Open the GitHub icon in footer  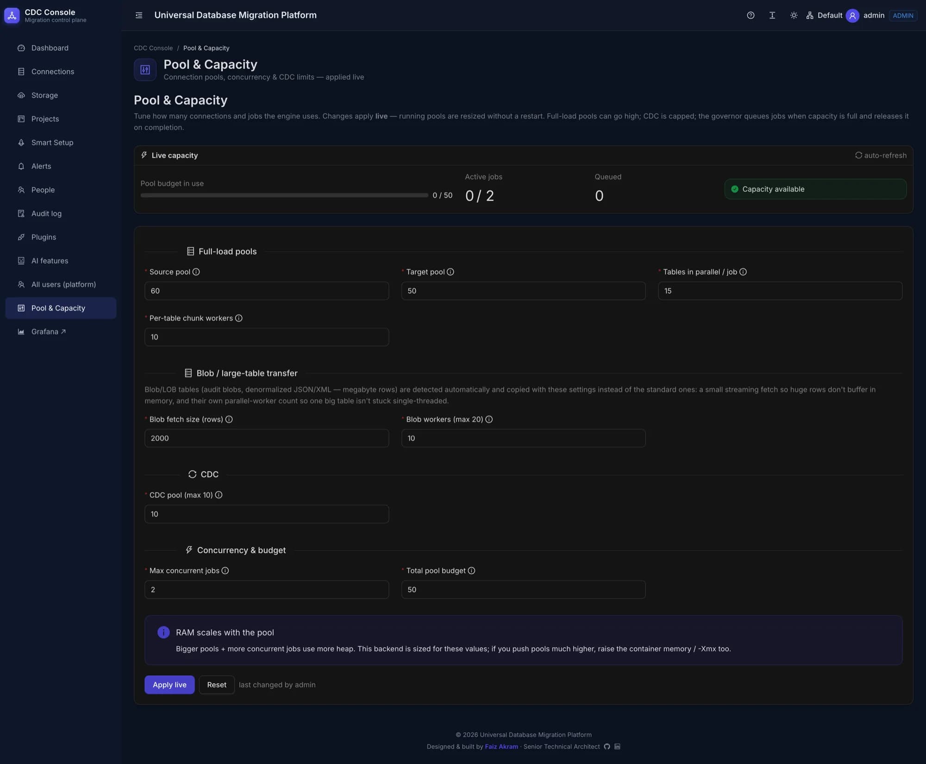[x=607, y=746]
